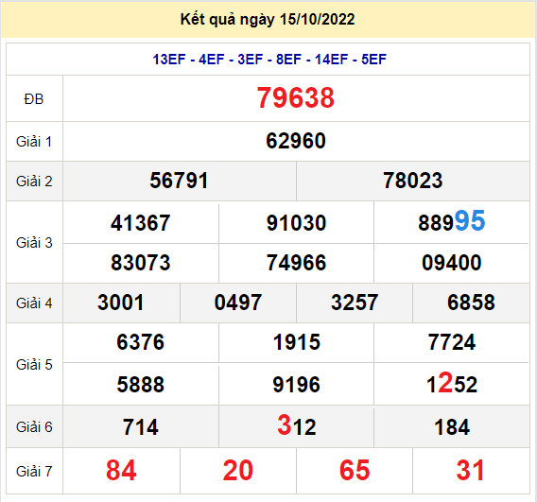537x502 pixels.
Task: Click the ticket codes 13EF - 4EF row
Action: click(x=269, y=60)
